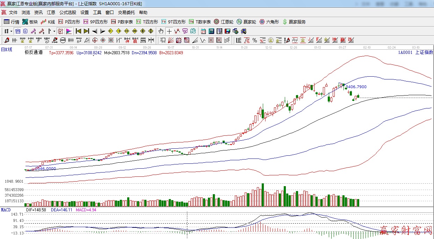Viewport: 434px width, 239px height.
Task: Toggle the 极反 channel overlay button
Action: (x=60, y=31)
